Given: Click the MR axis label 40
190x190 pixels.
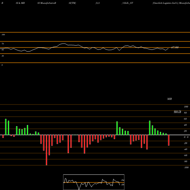Looking at the screenshot, I should pyautogui.click(x=185, y=125).
